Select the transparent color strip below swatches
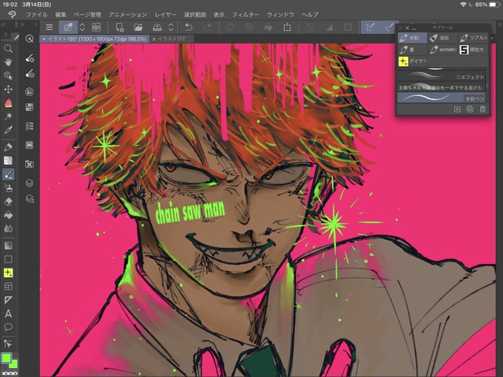503x377 pixels. [x=10, y=373]
